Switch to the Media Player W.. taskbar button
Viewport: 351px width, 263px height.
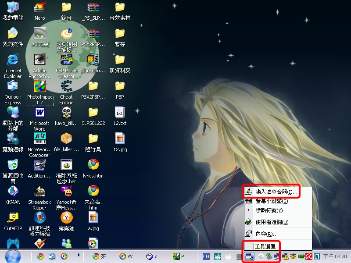(127, 256)
